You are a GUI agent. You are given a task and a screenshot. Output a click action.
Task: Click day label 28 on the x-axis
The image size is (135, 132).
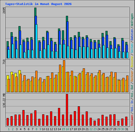coord(115,129)
